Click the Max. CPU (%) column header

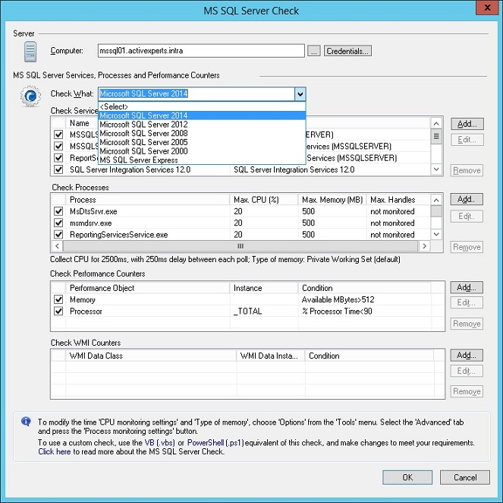tap(264, 200)
